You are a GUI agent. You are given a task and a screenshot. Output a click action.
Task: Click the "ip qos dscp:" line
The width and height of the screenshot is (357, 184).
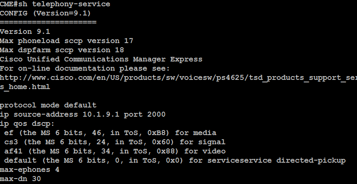pyautogui.click(x=27, y=123)
